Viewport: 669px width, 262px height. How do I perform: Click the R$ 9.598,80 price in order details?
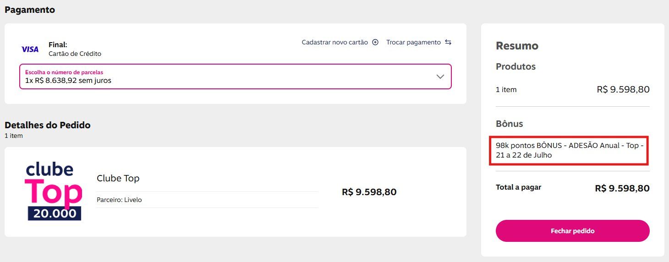pos(369,192)
